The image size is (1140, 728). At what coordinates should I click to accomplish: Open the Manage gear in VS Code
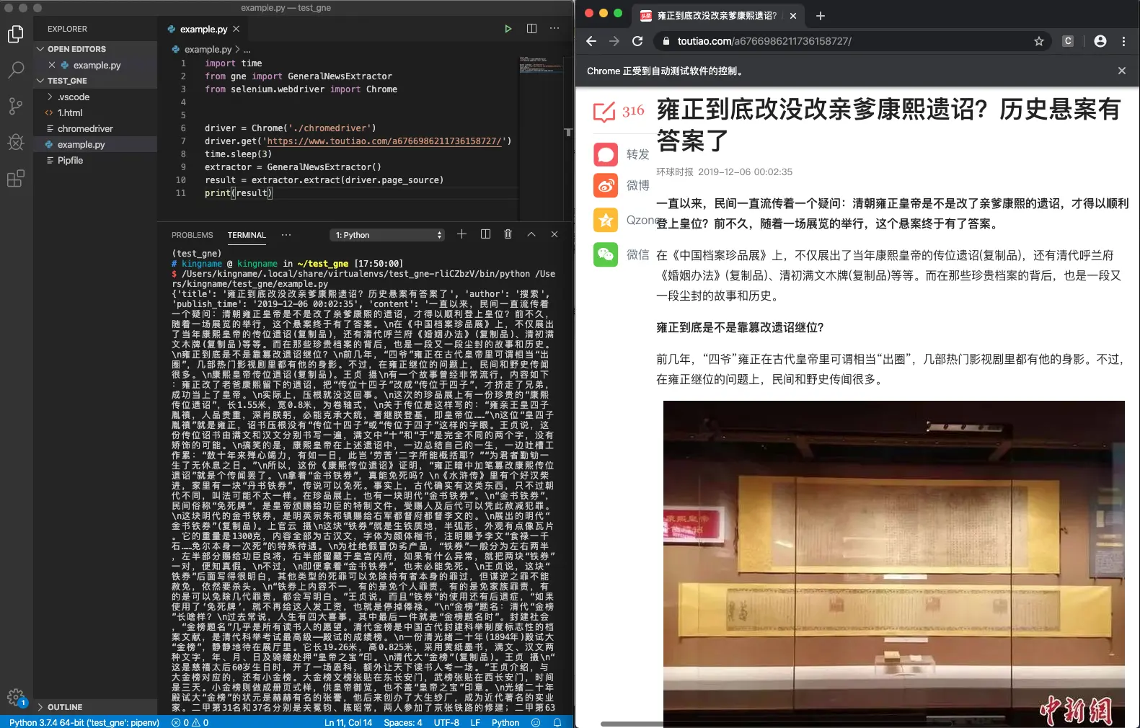(16, 697)
